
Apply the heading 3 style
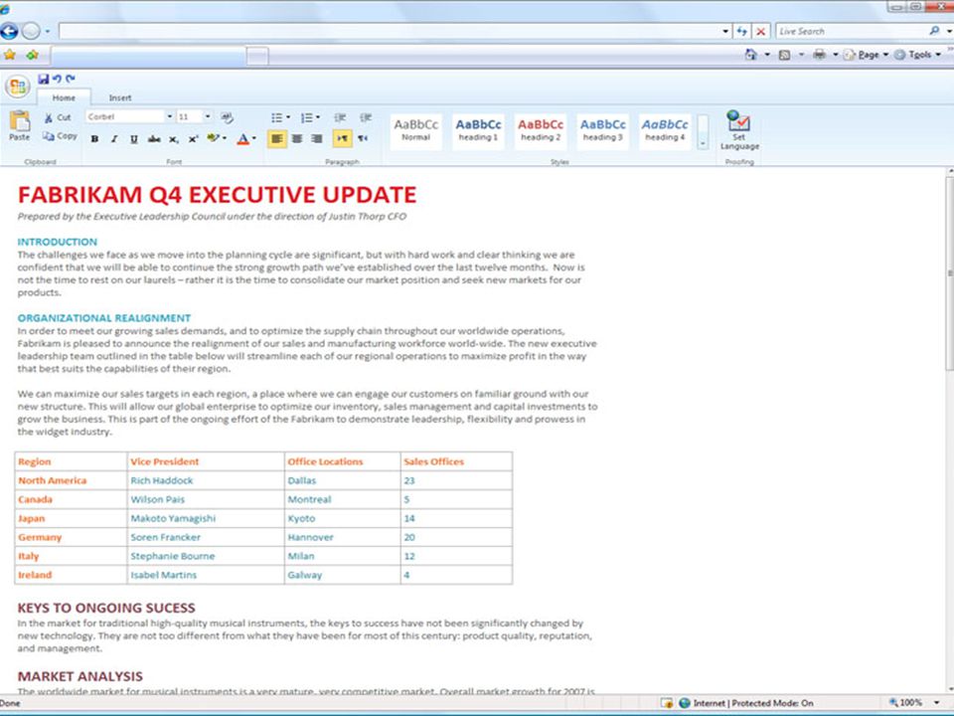(602, 130)
